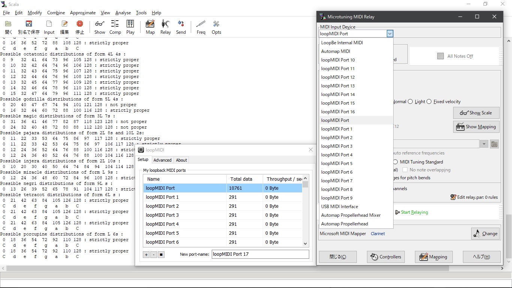Click the New port-name input field

click(260, 254)
